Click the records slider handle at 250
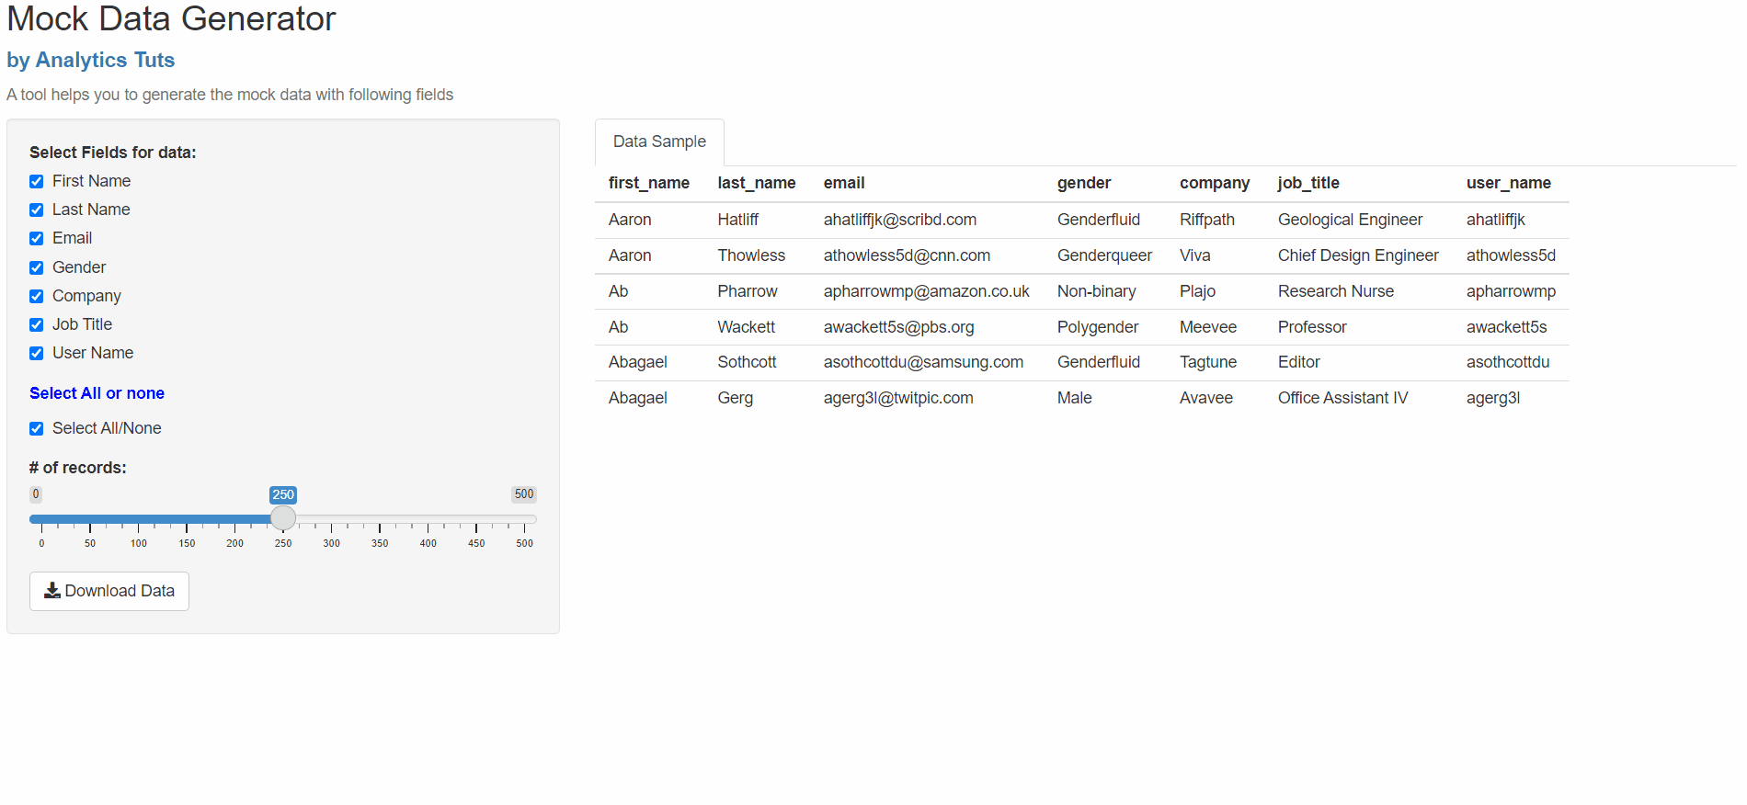The width and height of the screenshot is (1747, 805). [283, 518]
